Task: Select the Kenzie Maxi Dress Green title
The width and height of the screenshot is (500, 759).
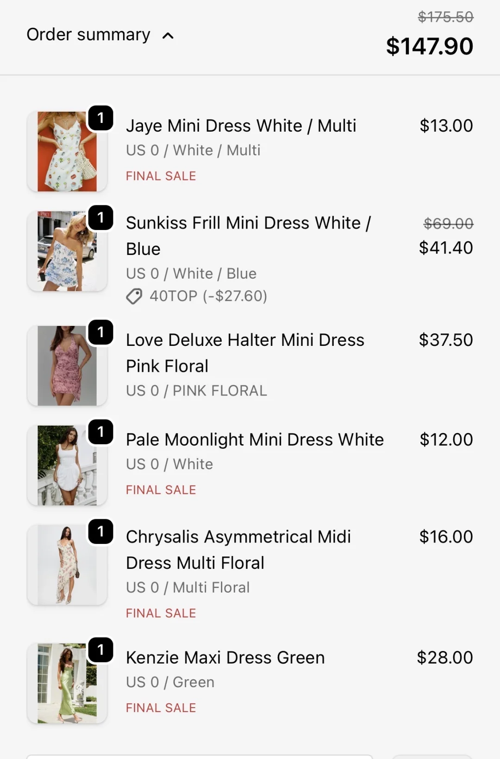Action: 225,657
